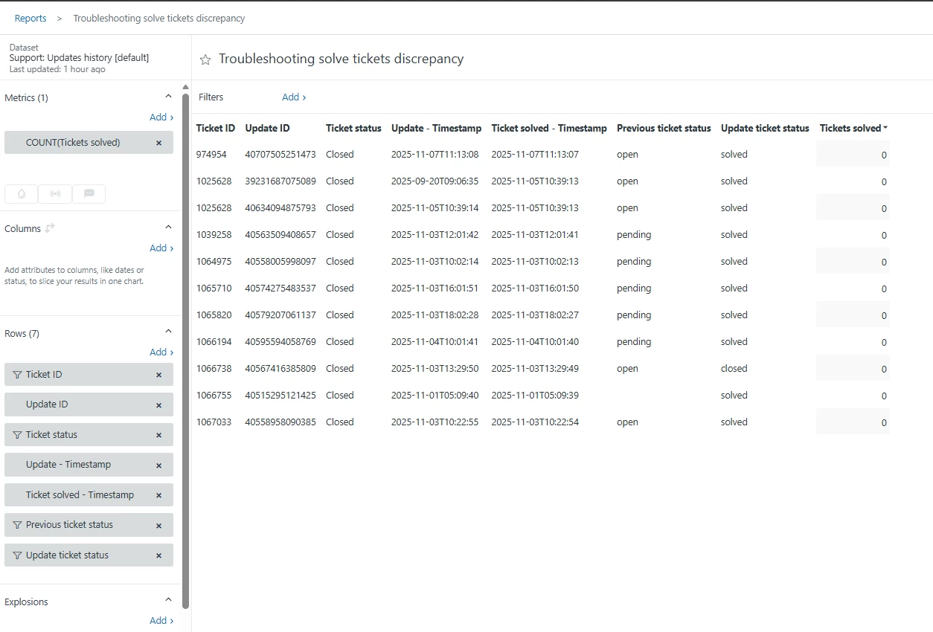Add a row attribute
The height and width of the screenshot is (632, 933).
coord(161,352)
